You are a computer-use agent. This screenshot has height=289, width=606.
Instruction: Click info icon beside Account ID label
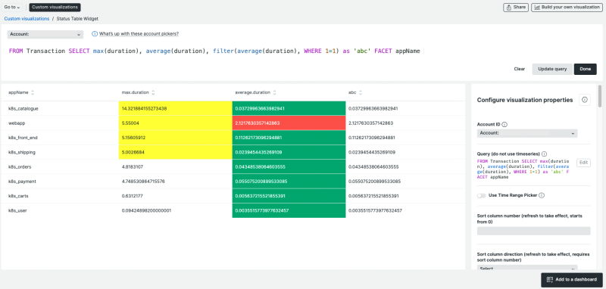click(x=504, y=125)
